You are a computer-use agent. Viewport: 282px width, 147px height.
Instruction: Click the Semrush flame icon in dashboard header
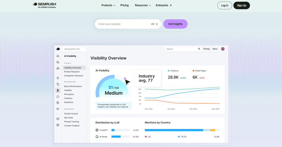click(x=58, y=49)
